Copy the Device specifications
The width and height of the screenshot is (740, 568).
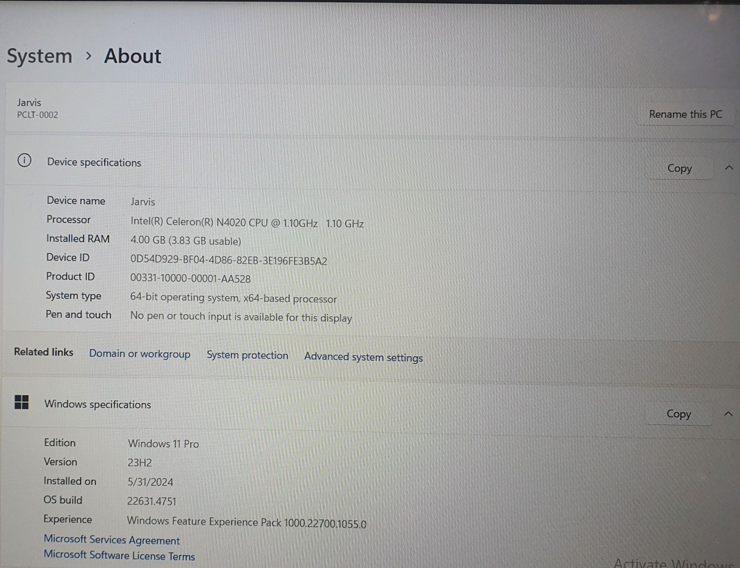click(679, 168)
